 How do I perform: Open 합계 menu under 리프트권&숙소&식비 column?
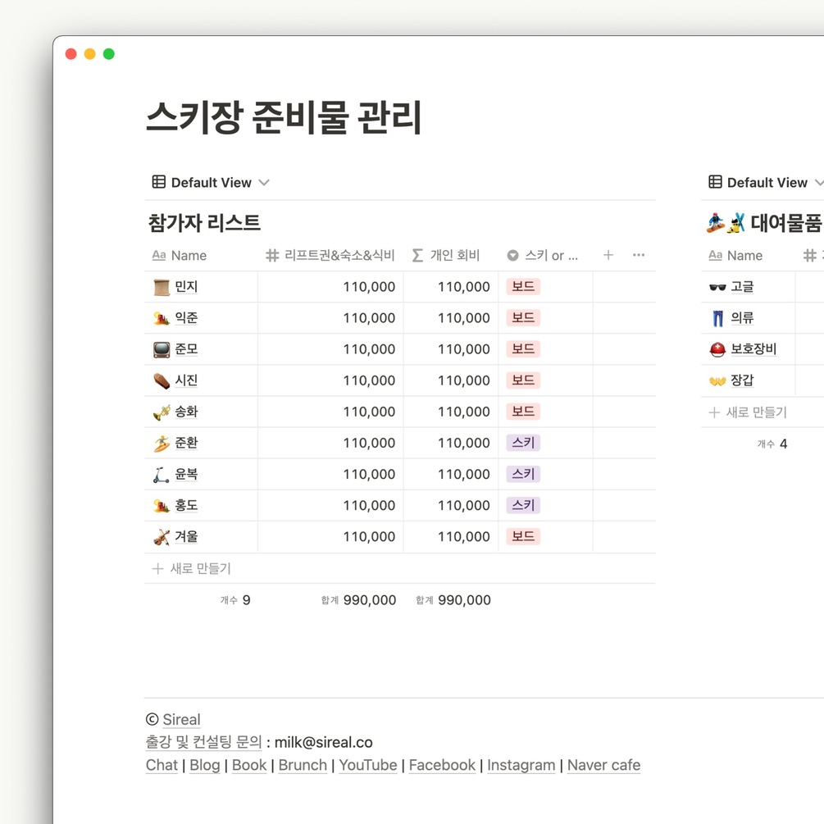coord(358,600)
